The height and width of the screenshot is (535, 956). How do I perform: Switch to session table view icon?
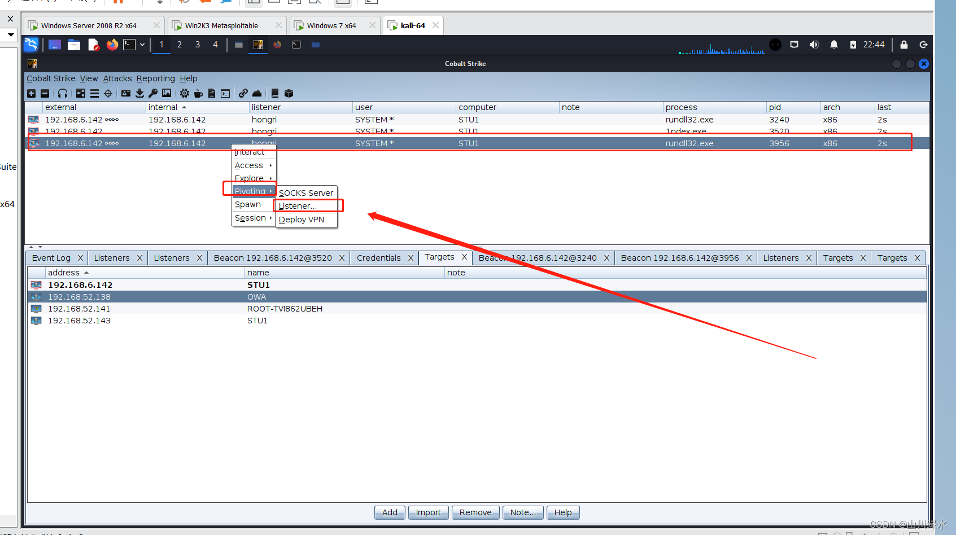[x=94, y=93]
